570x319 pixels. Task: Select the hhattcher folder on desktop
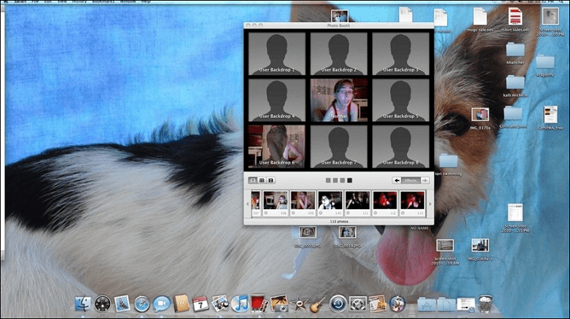click(x=515, y=54)
